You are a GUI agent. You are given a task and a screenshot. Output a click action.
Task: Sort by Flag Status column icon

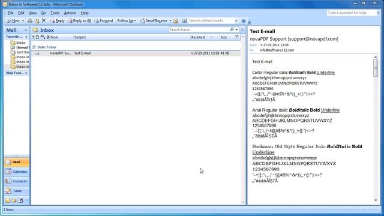43,37
